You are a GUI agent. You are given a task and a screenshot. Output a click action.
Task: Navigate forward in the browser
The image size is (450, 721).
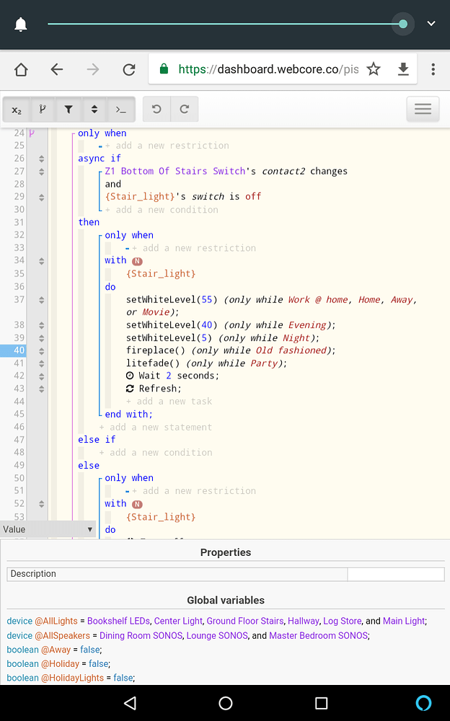(92, 69)
